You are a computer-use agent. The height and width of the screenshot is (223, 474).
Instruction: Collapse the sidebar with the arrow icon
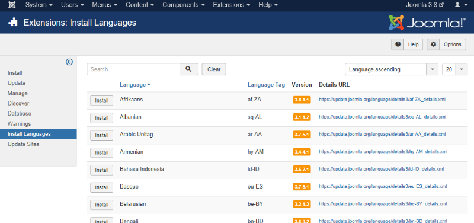pyautogui.click(x=69, y=62)
